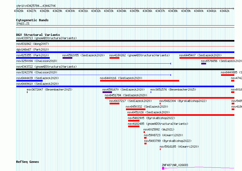Click nsv5482905 (ByrskaBishop2022) red bar

(x=134, y=121)
